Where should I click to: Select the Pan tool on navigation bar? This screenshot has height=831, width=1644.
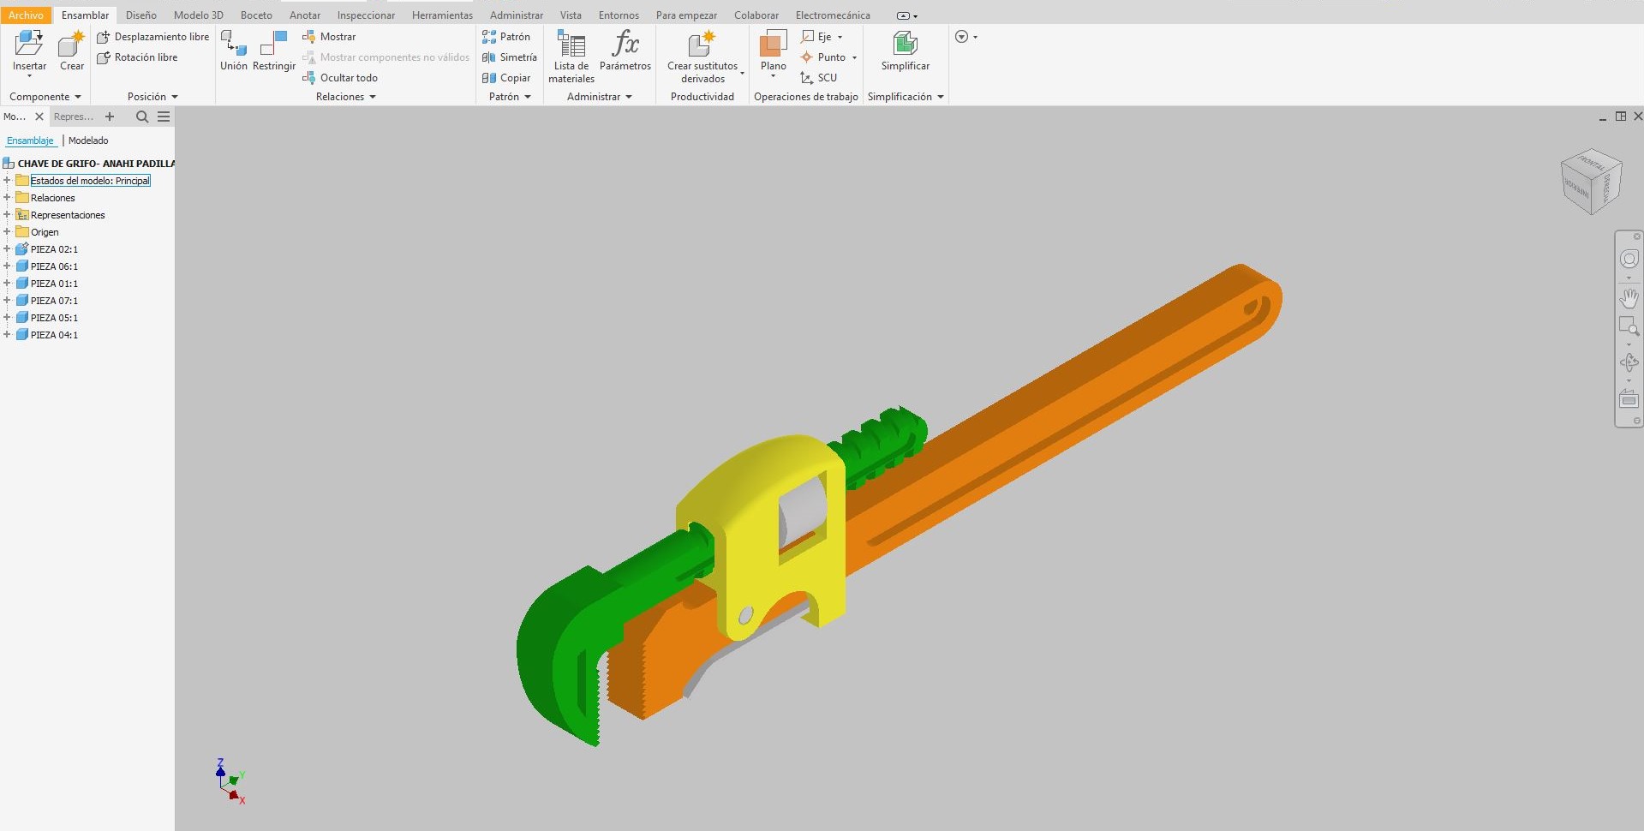click(x=1629, y=298)
